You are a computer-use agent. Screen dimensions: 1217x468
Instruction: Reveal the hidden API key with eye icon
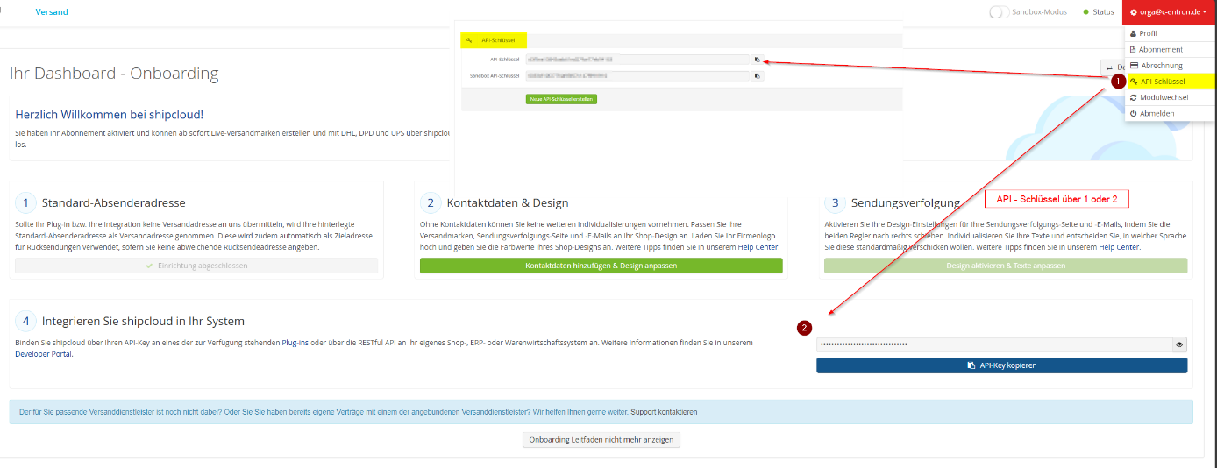point(1179,344)
